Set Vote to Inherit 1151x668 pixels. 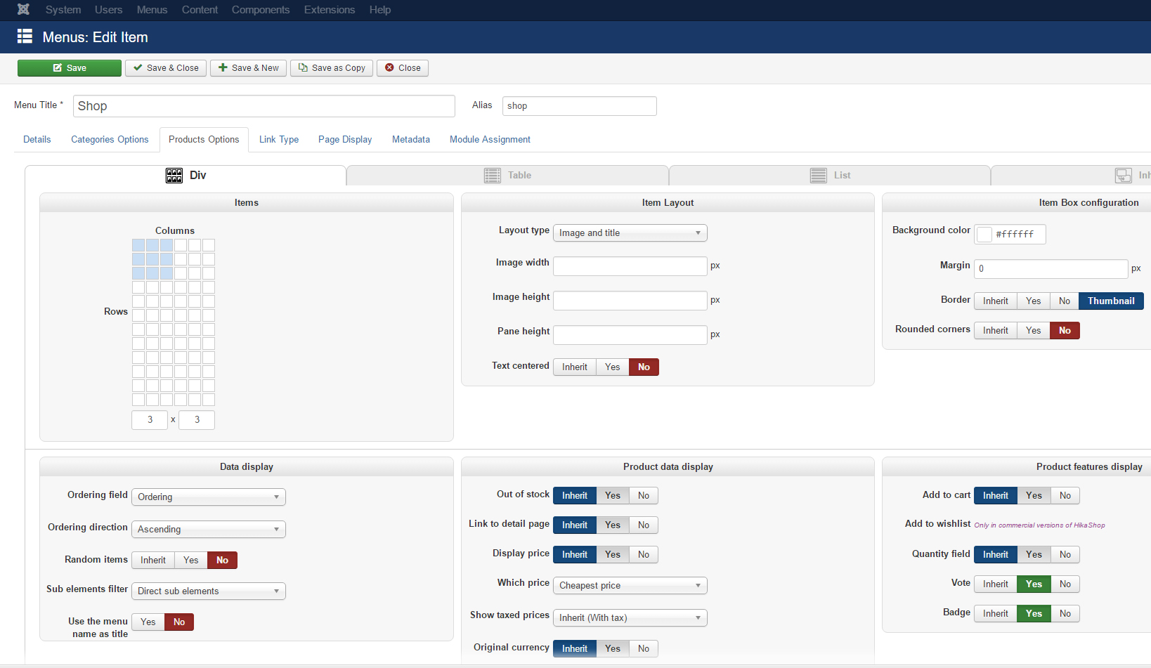[996, 584]
